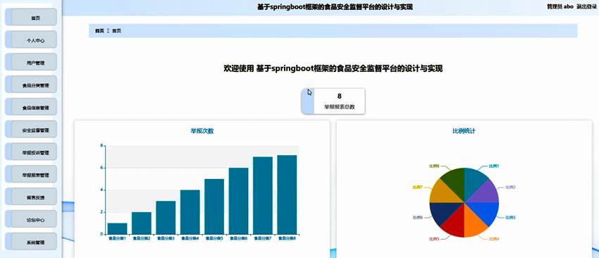The height and width of the screenshot is (258, 599).
Task: Click the 退出登录 logout link
Action: (x=587, y=6)
